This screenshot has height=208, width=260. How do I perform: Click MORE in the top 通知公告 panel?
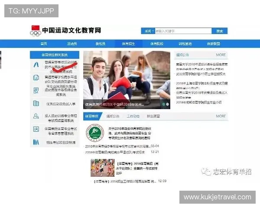click(221, 55)
